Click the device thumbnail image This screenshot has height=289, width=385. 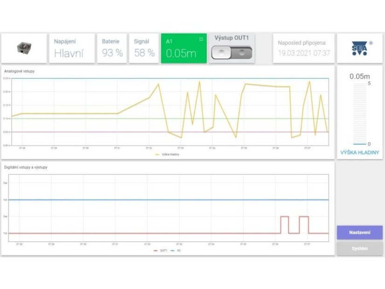point(24,48)
